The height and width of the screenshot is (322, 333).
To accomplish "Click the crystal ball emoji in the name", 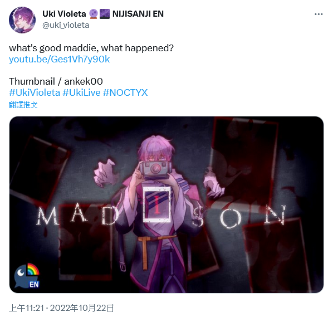I will (x=93, y=14).
